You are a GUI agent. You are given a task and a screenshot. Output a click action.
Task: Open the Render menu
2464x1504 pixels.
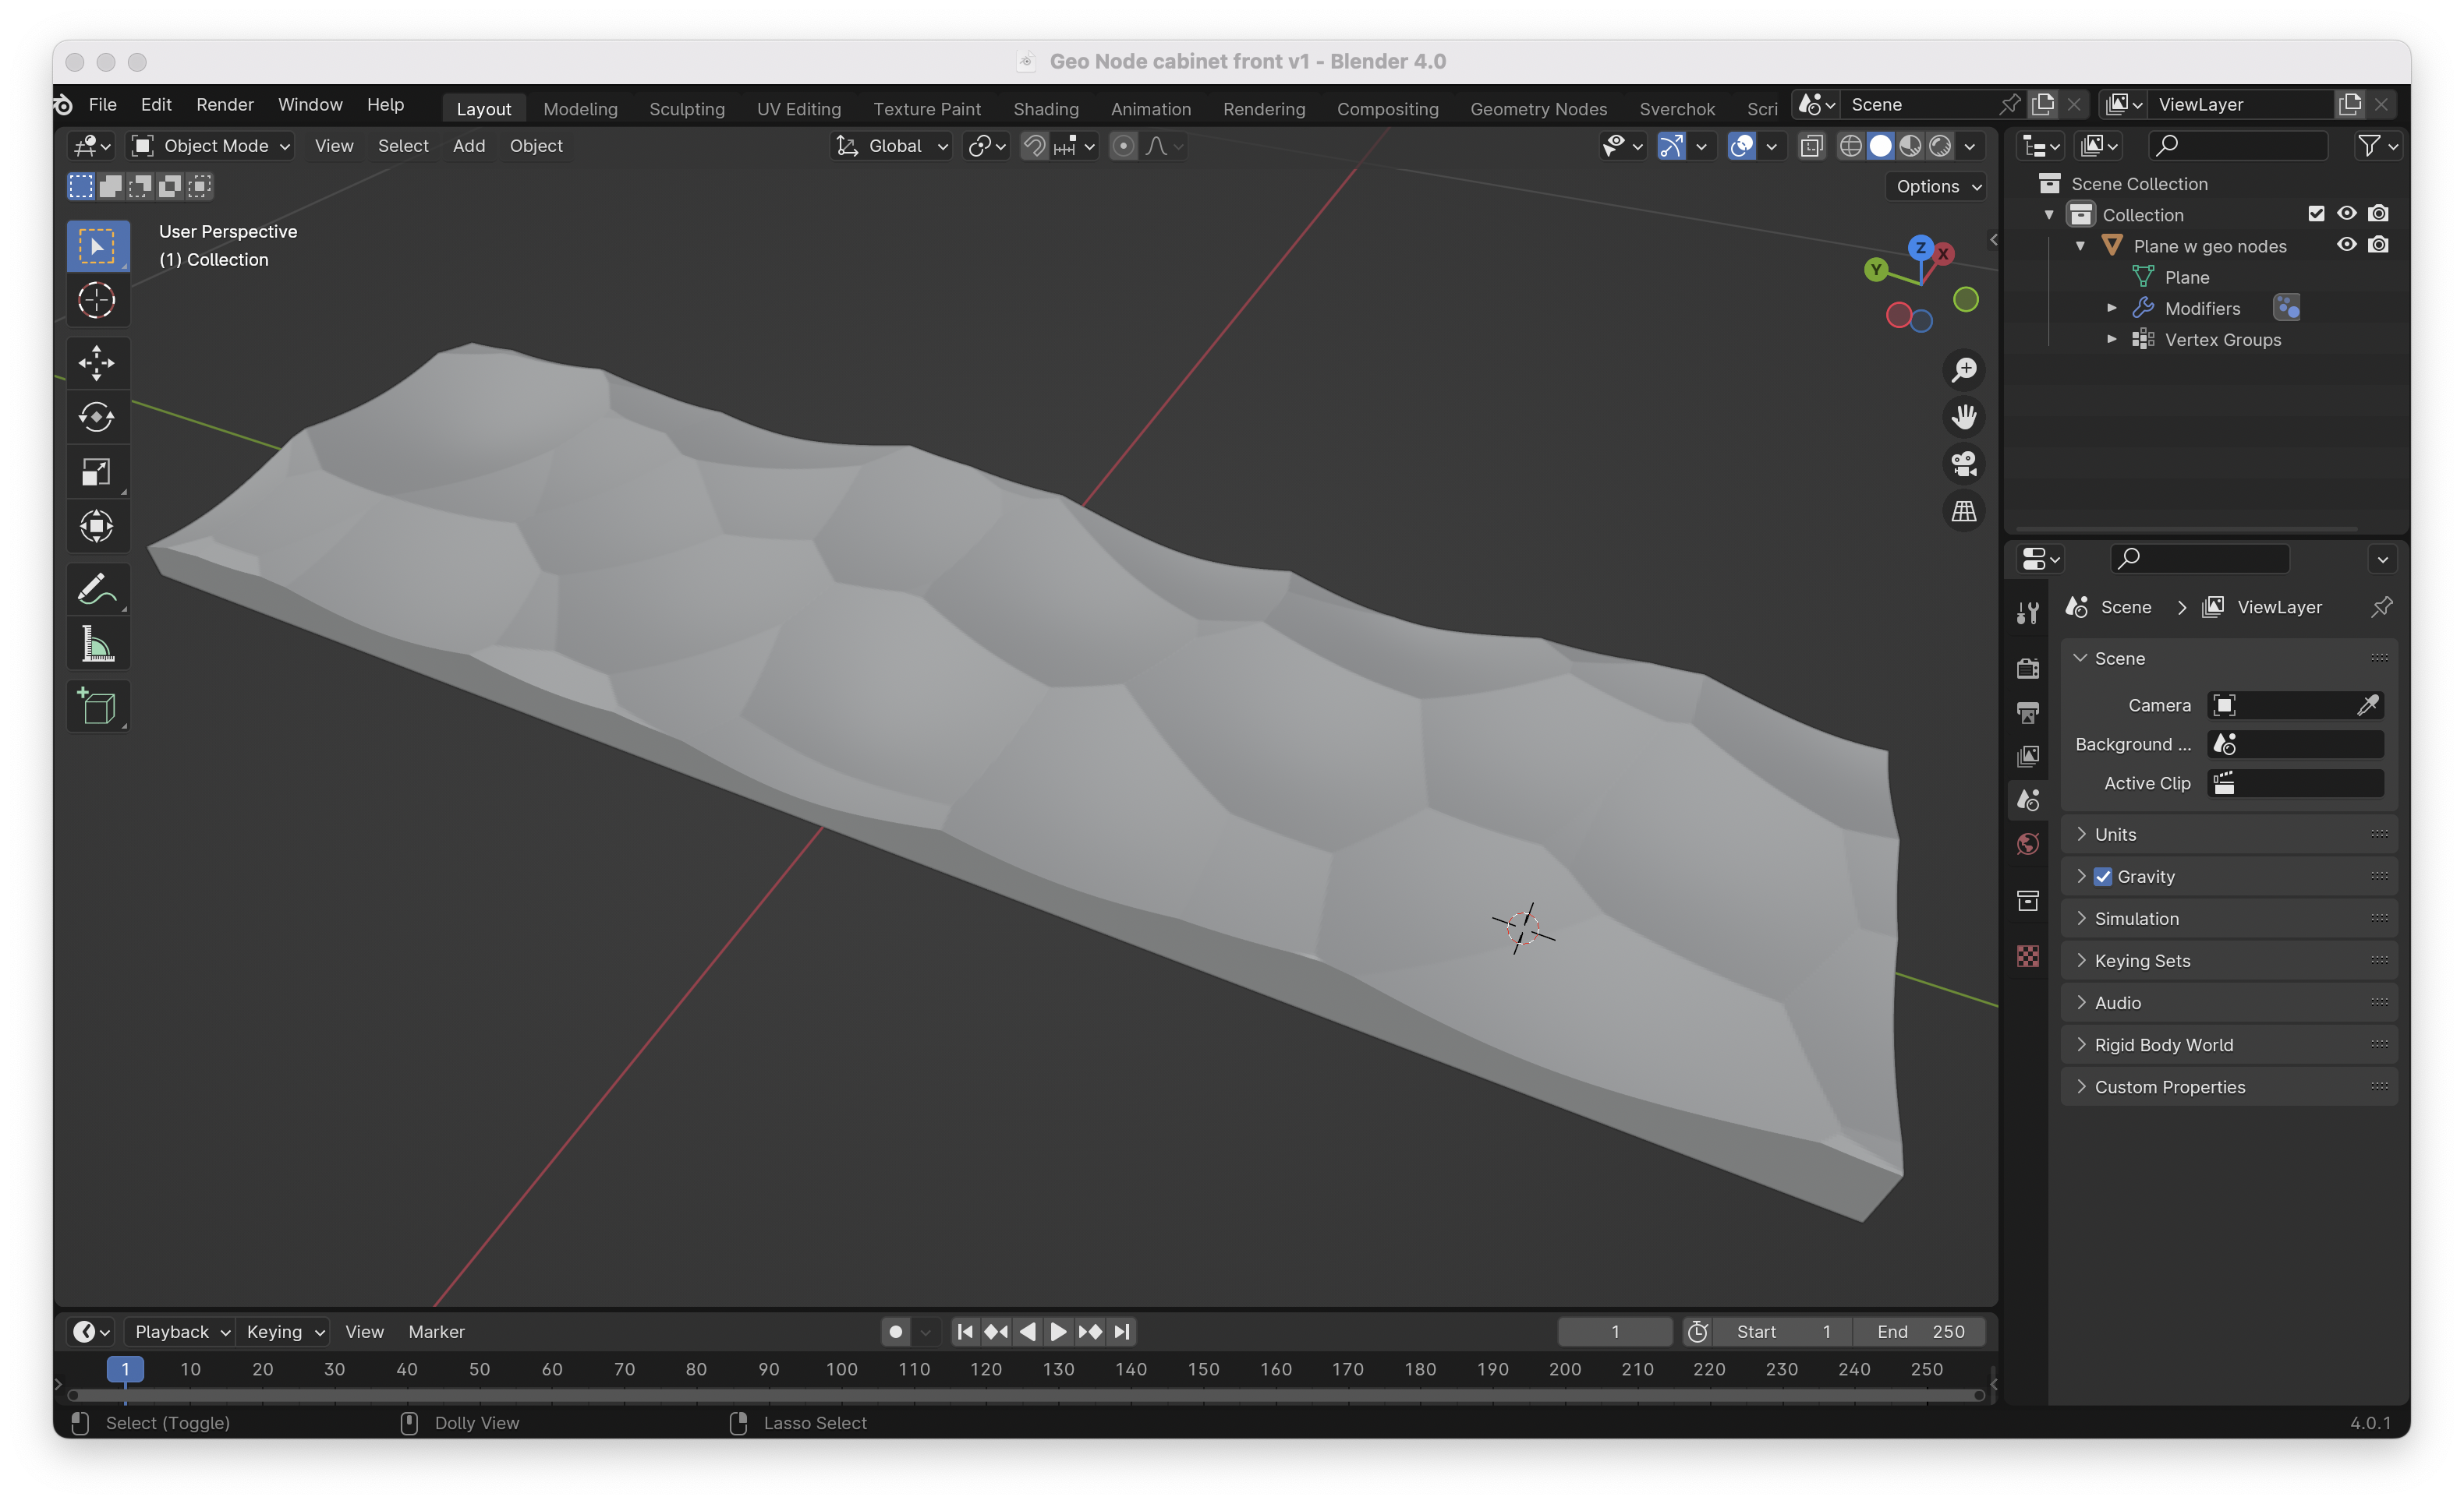(x=225, y=104)
